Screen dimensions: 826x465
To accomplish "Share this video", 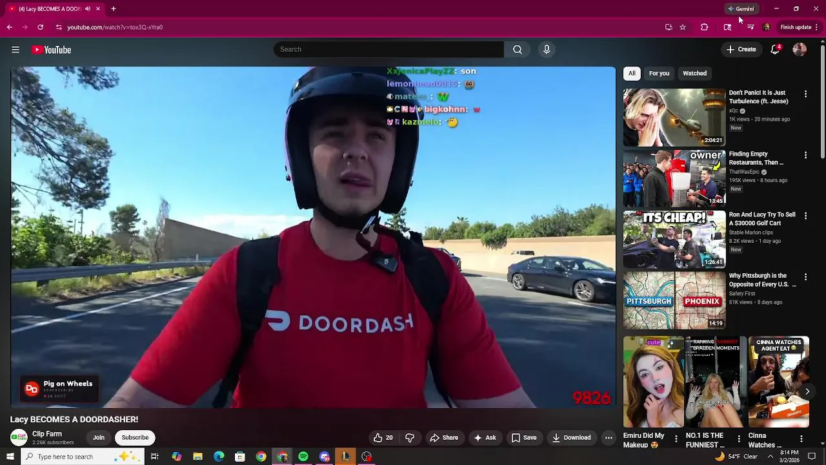I will (x=444, y=438).
